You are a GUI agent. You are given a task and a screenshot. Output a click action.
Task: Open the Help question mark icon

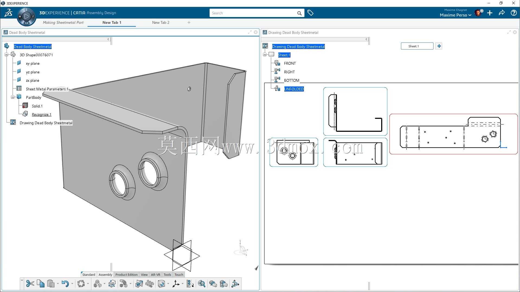click(x=513, y=13)
